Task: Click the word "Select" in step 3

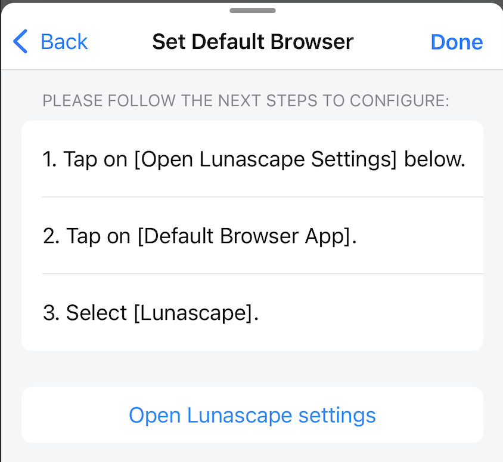Action: 97,313
